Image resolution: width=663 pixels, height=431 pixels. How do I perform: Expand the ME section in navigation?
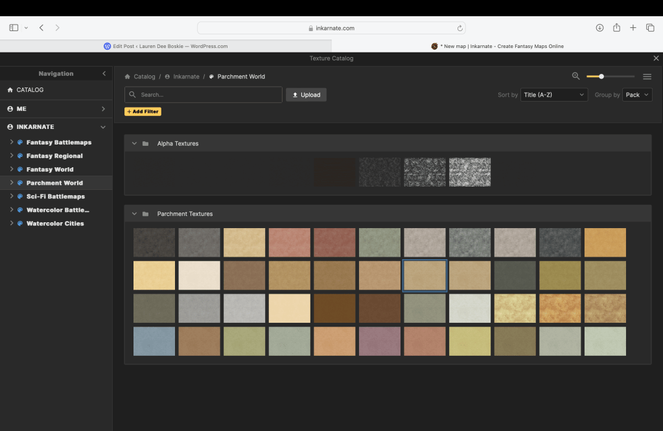coord(103,109)
